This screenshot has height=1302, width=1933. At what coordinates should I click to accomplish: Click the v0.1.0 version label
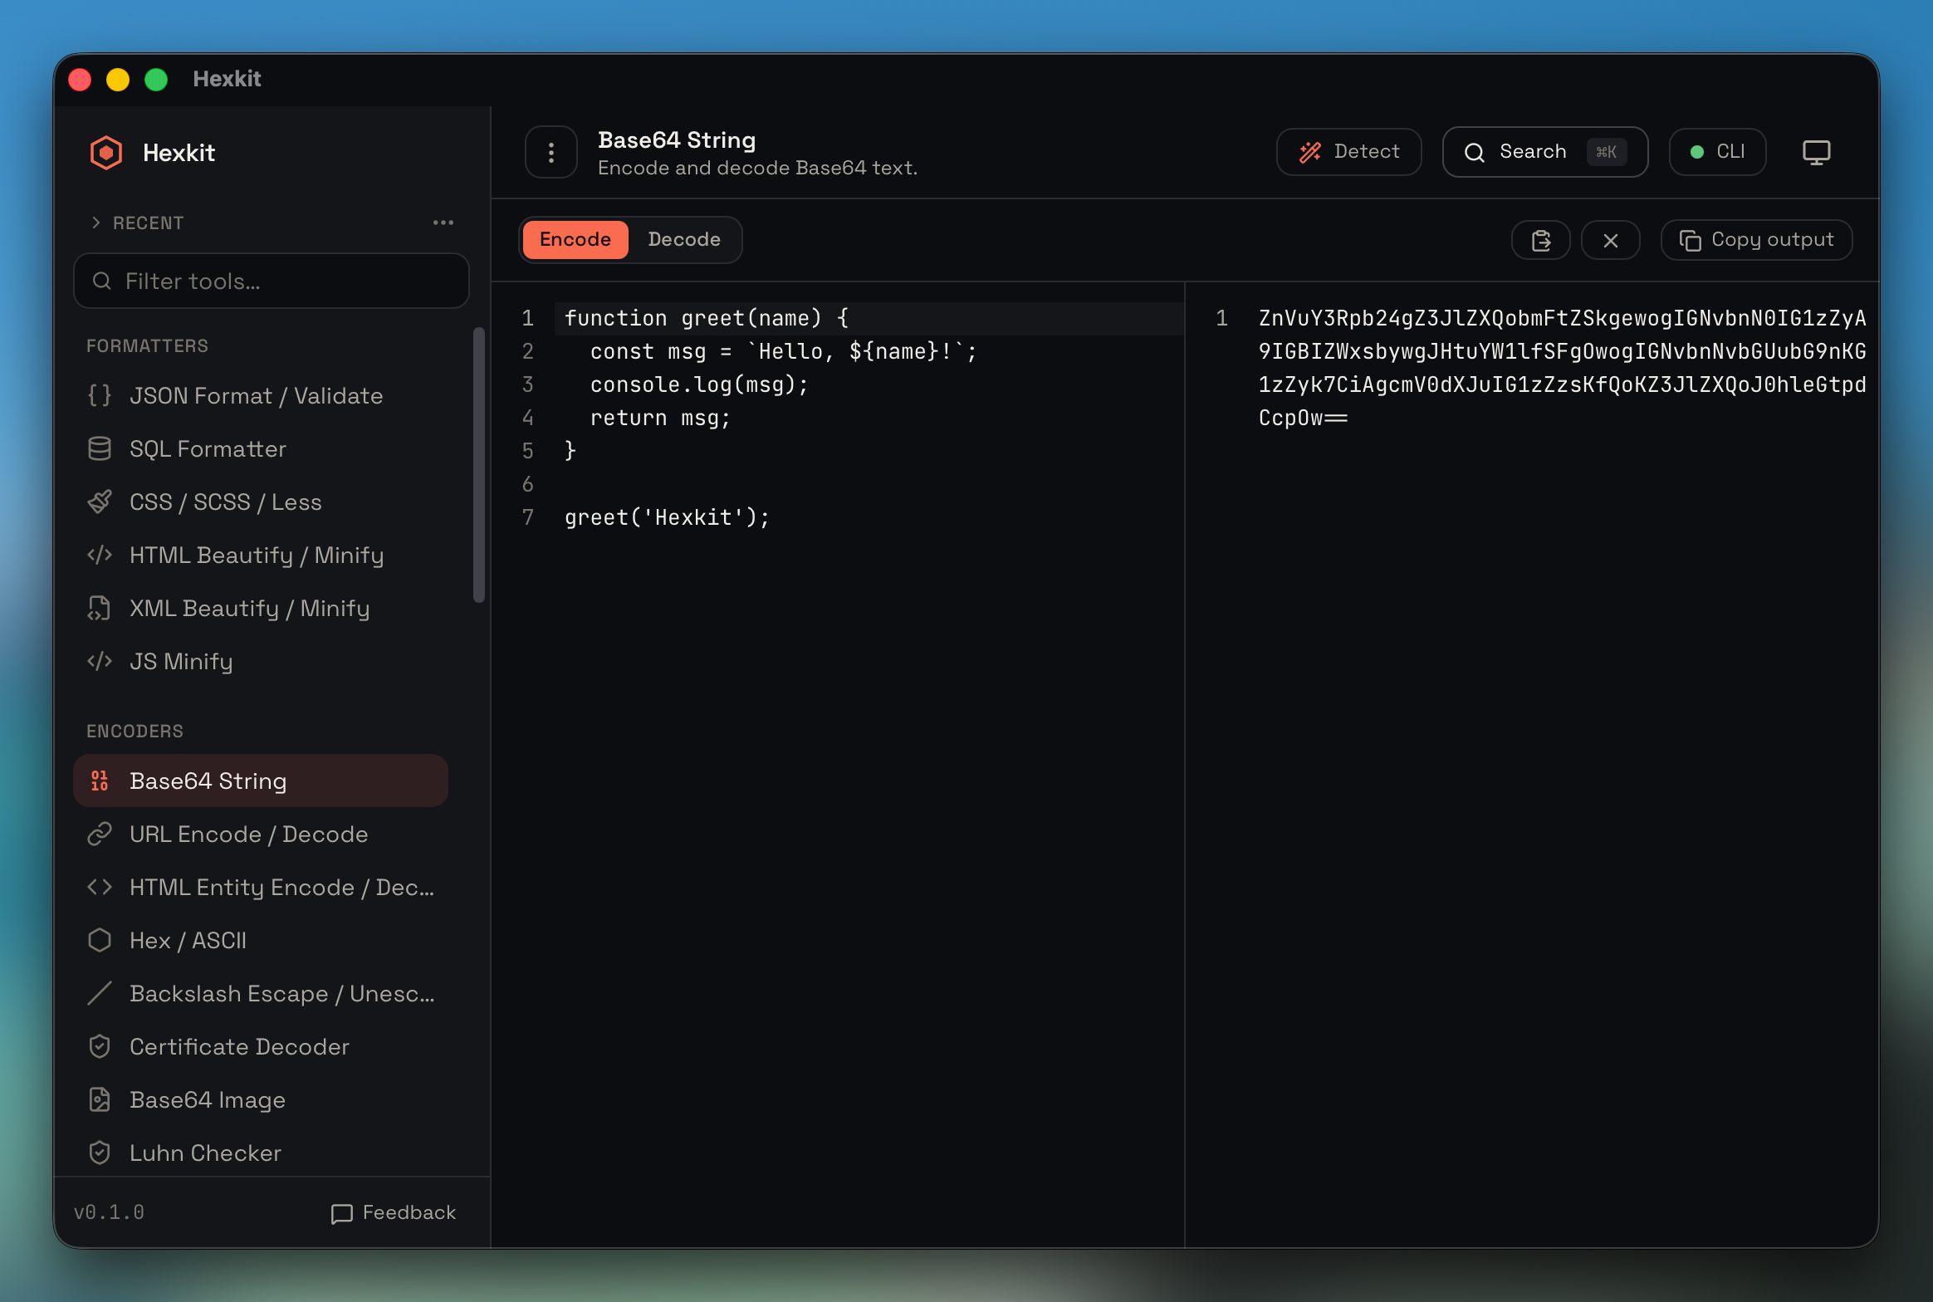pyautogui.click(x=109, y=1213)
